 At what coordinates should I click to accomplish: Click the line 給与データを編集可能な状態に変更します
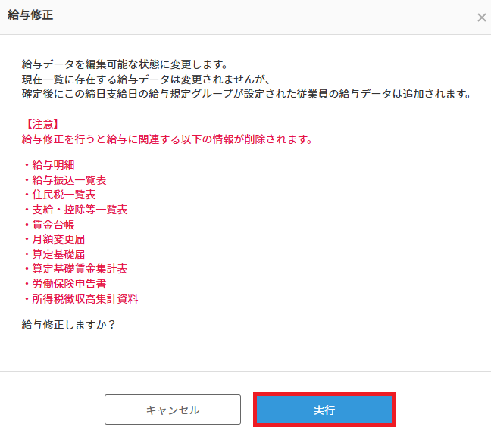pos(125,64)
